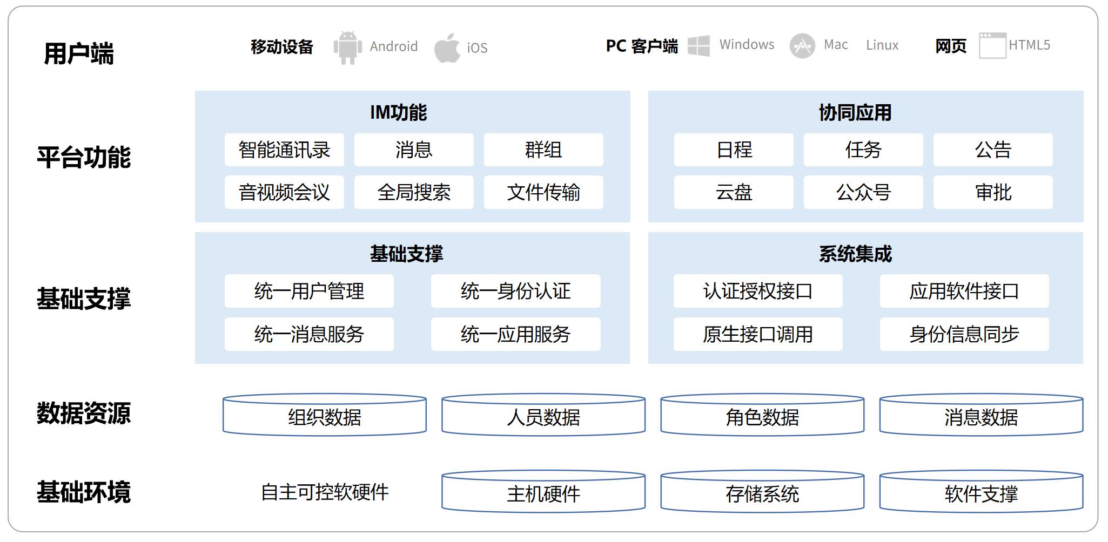Click the 日程 application box
The height and width of the screenshot is (542, 1108).
pyautogui.click(x=734, y=150)
